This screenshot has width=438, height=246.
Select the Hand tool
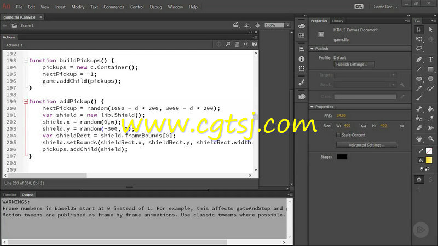click(419, 139)
